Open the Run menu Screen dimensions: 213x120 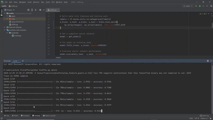click(x=43, y=2)
